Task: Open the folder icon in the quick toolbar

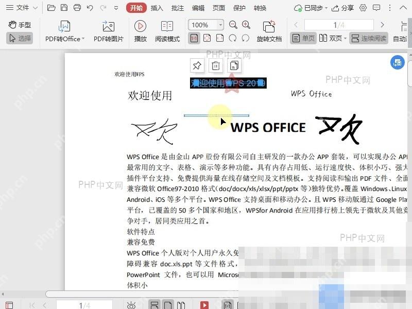Action: pos(51,8)
